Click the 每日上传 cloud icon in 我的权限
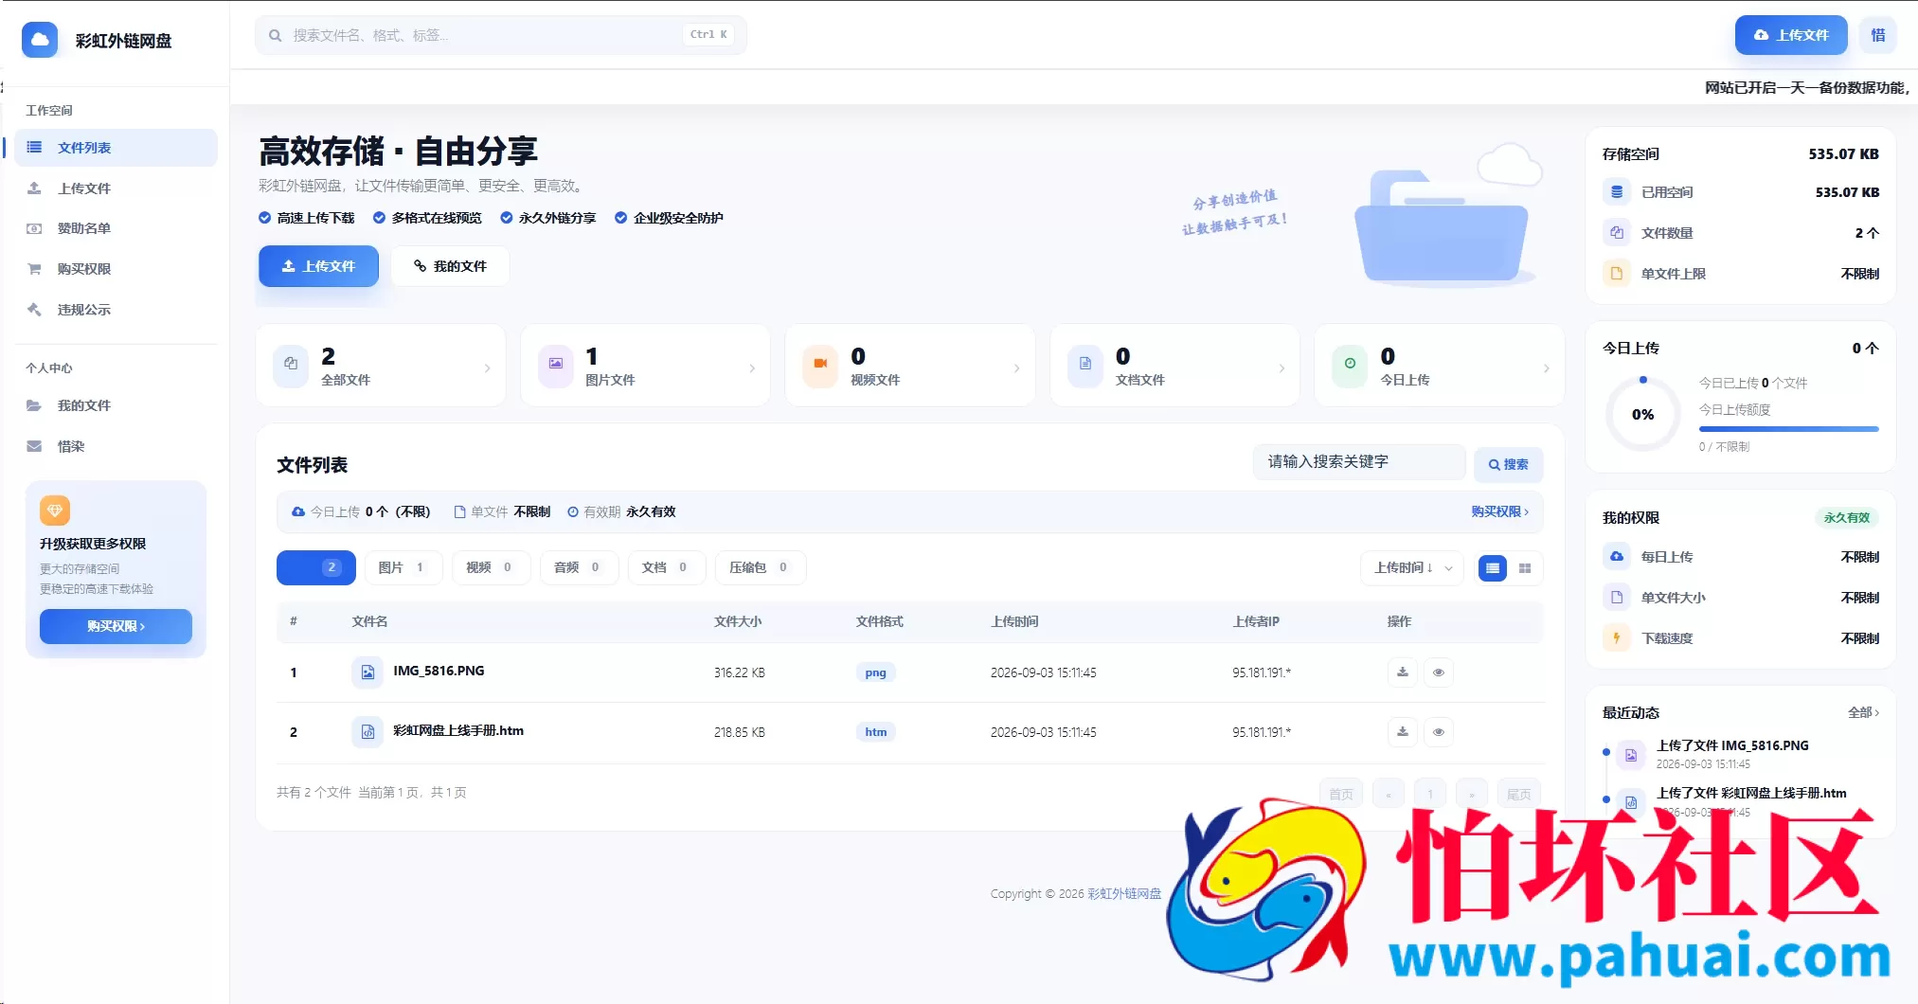This screenshot has height=1004, width=1918. [x=1617, y=557]
